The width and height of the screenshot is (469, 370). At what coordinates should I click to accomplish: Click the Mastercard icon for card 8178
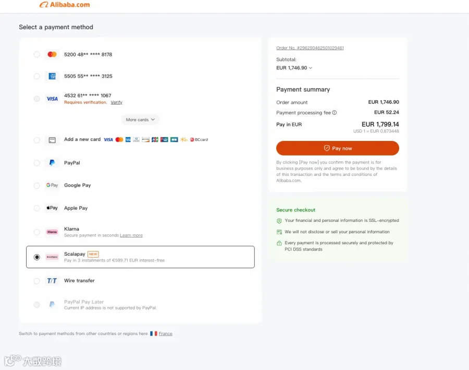(x=52, y=54)
